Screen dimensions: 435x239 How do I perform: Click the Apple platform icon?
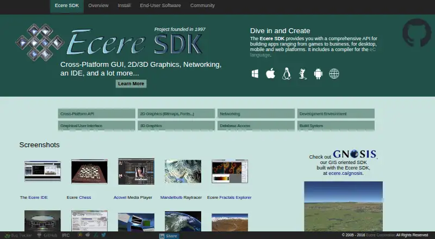pyautogui.click(x=270, y=73)
